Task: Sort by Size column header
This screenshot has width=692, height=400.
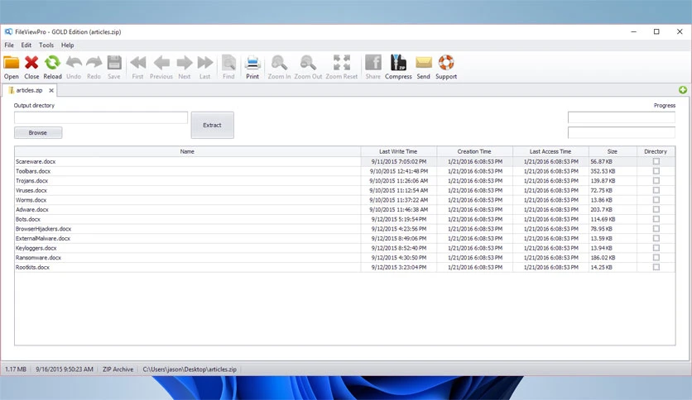Action: tap(613, 151)
